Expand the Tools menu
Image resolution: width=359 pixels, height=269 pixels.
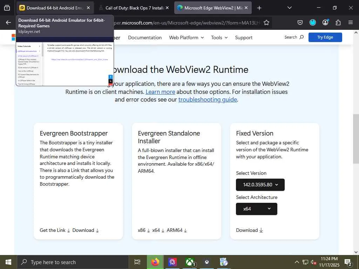click(x=219, y=37)
